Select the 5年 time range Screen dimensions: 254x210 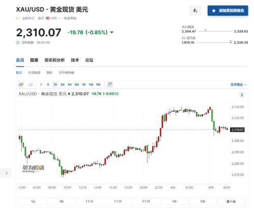click(203, 201)
